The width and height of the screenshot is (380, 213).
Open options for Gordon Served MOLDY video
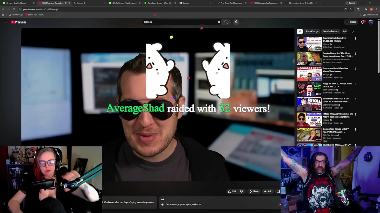(355, 129)
